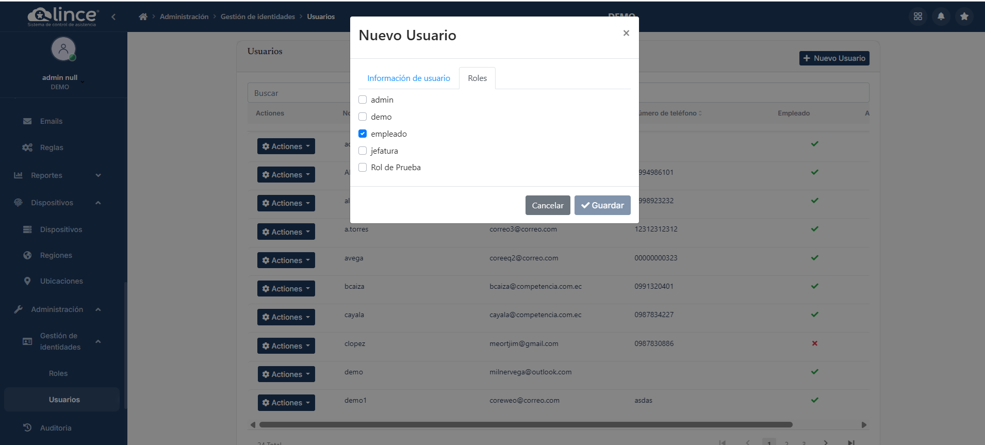Click the Emails envelope icon
The height and width of the screenshot is (445, 985).
tap(27, 121)
